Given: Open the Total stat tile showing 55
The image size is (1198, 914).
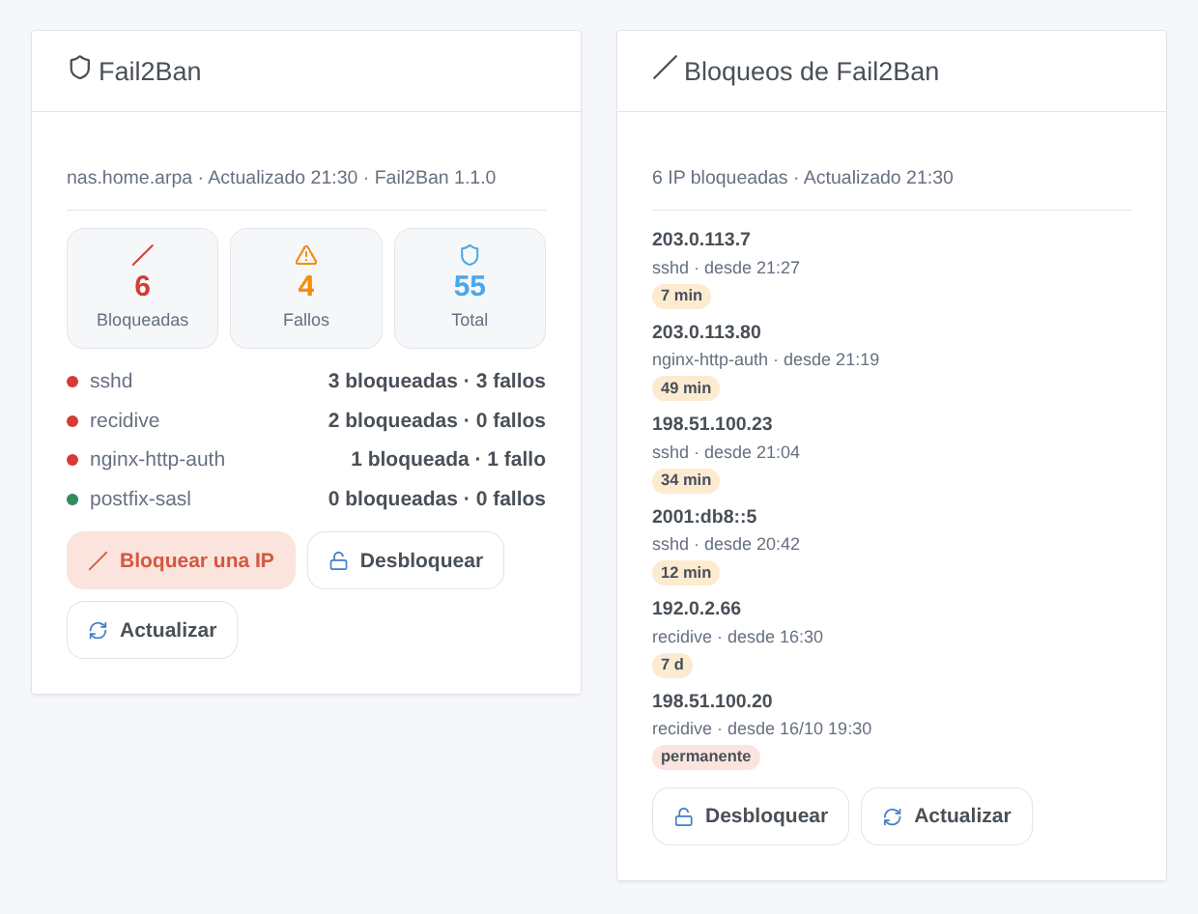Looking at the screenshot, I should (x=470, y=288).
